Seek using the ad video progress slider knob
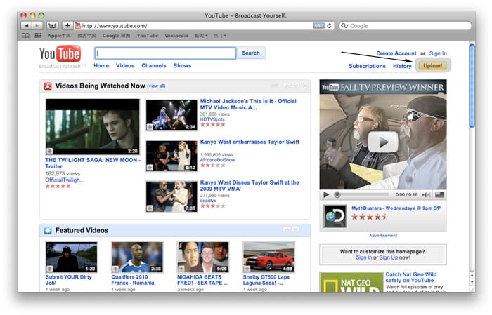Screen dimensions: 492x315 point(337,195)
